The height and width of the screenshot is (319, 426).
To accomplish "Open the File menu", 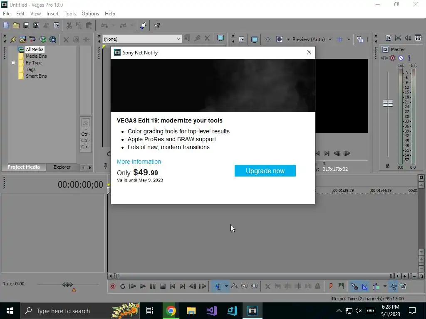I will coord(7,14).
